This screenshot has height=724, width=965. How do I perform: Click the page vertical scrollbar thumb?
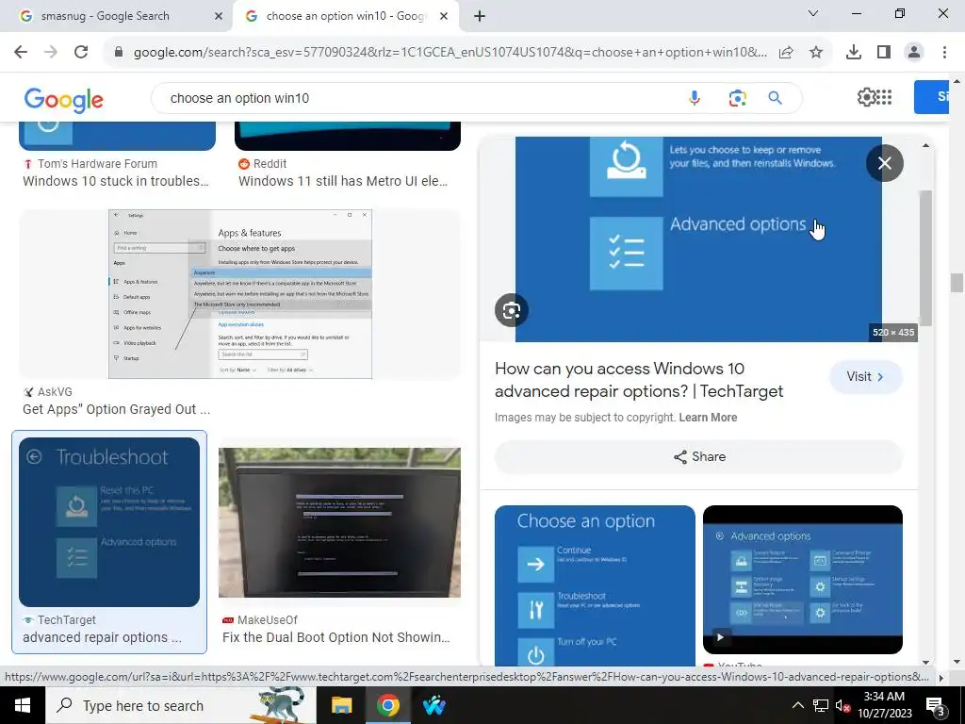click(x=956, y=283)
